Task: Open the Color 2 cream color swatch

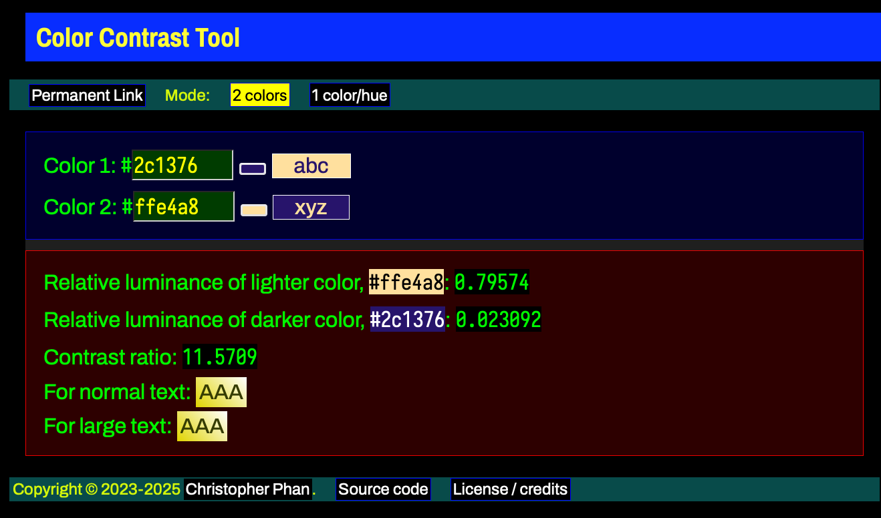Action: [253, 209]
